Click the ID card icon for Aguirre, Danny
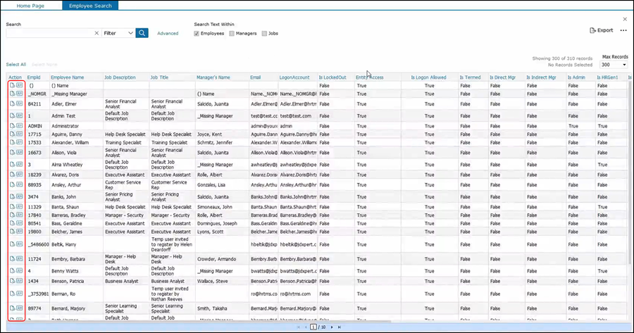 tap(20, 134)
